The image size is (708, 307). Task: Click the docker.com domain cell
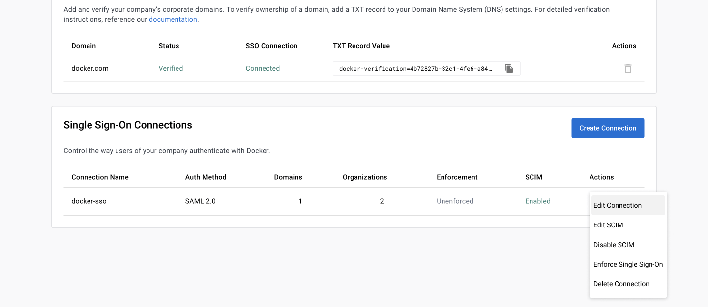[90, 69]
